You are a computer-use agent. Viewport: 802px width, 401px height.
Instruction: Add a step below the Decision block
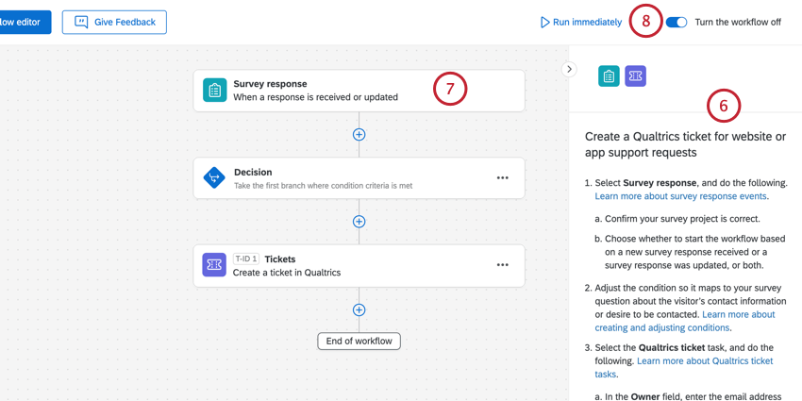tap(359, 222)
